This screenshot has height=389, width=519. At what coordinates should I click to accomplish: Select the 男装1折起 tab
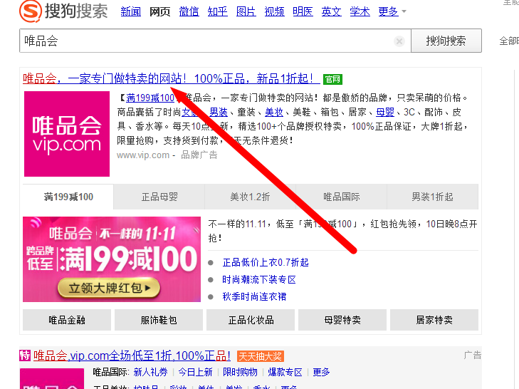(x=432, y=197)
